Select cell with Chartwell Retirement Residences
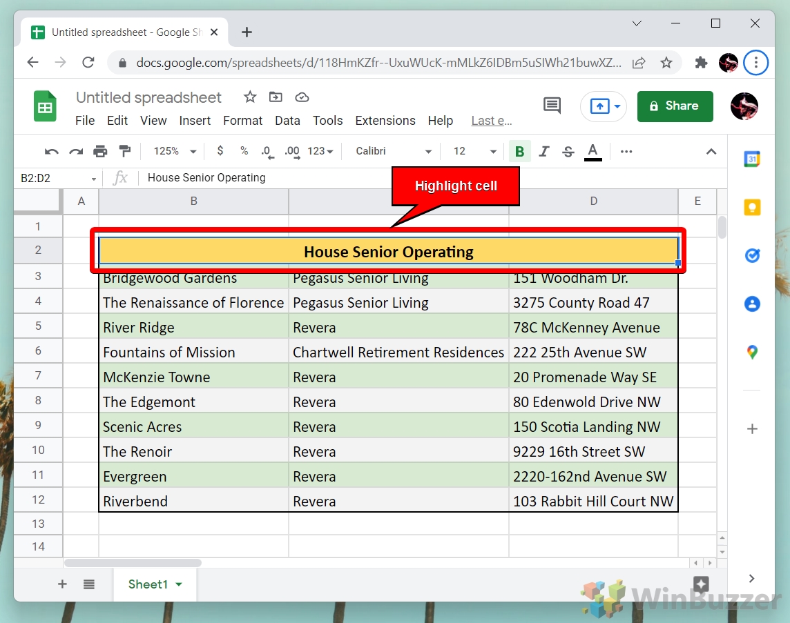The image size is (790, 623). (x=398, y=352)
